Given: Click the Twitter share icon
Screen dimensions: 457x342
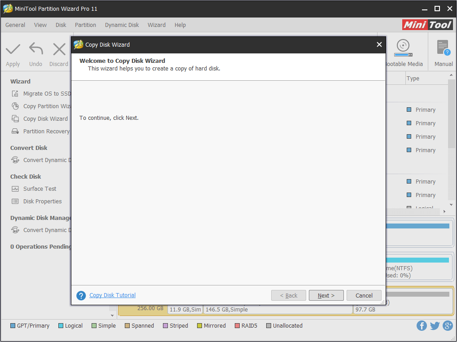Looking at the screenshot, I should coord(435,326).
